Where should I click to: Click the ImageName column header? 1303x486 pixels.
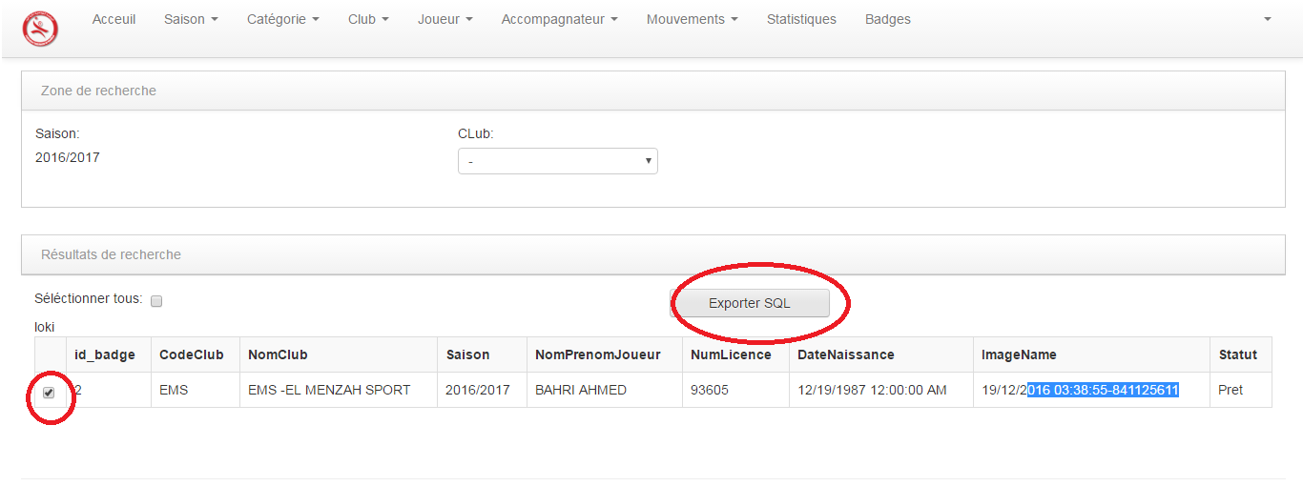1019,354
